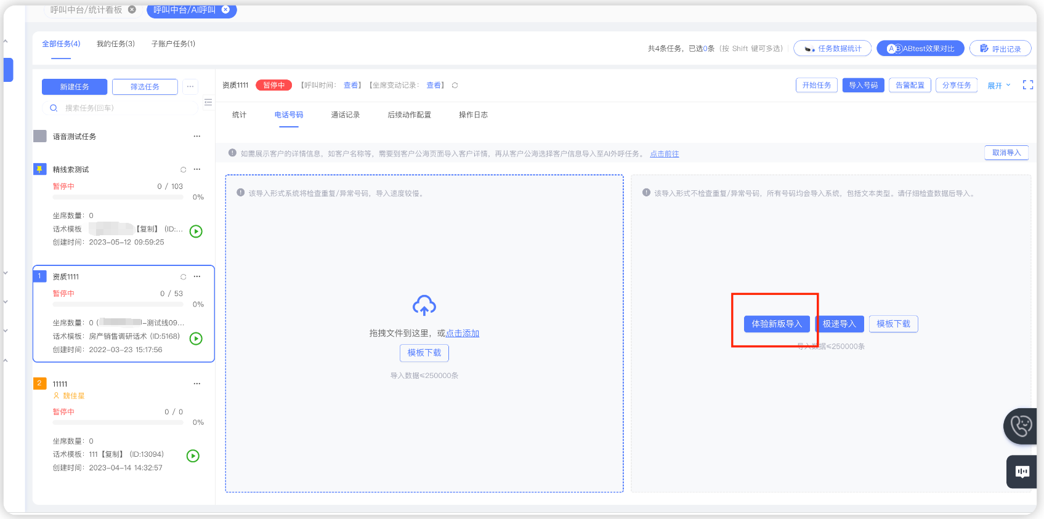
Task: Refresh the task header status icon
Action: (455, 86)
